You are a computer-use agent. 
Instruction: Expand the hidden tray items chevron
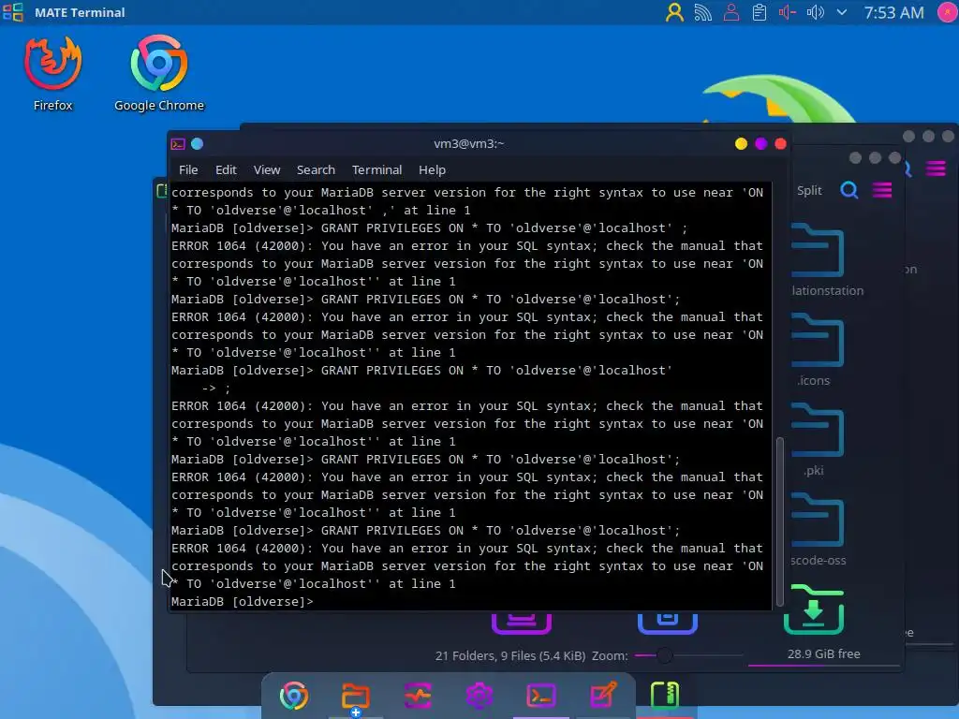[842, 12]
